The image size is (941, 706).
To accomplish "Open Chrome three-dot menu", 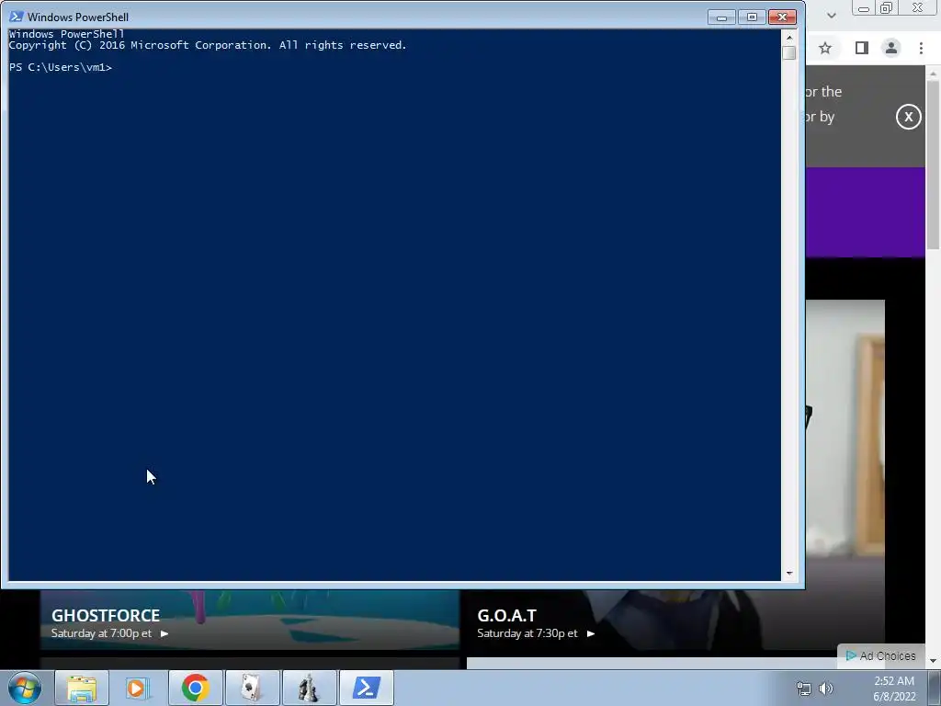I will pyautogui.click(x=921, y=48).
